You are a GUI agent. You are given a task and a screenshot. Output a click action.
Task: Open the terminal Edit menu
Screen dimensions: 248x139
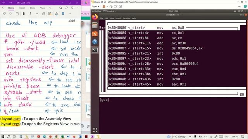(x=106, y=19)
